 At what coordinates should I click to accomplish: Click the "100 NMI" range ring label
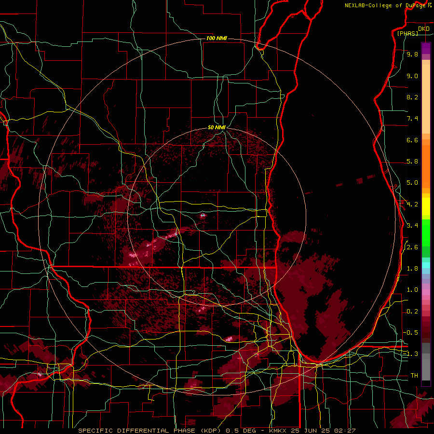click(x=217, y=38)
